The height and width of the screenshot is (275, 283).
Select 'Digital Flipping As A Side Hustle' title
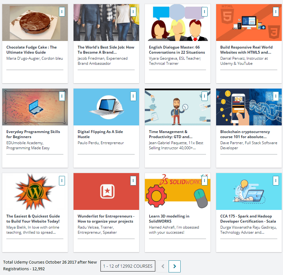[x=100, y=134]
